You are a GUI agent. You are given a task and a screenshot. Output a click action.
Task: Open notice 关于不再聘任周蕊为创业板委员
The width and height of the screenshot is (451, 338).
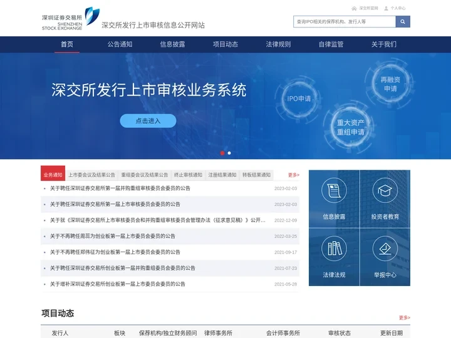113,236
